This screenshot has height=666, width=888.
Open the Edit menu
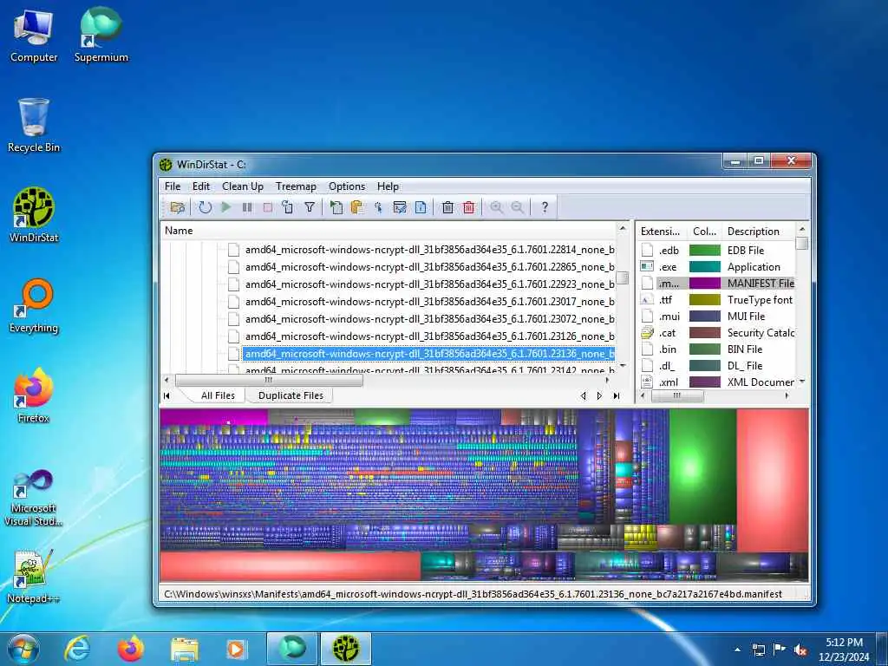pyautogui.click(x=201, y=186)
